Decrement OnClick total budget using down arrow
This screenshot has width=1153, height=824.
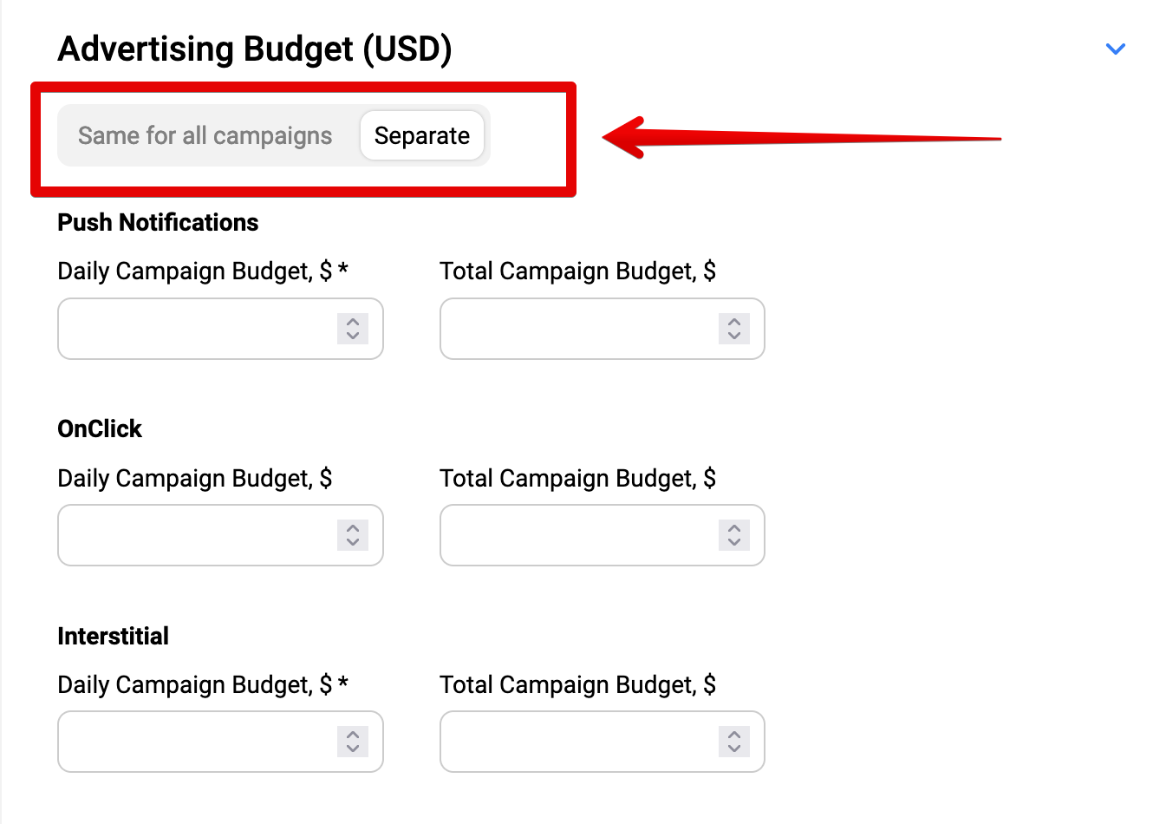tap(734, 542)
